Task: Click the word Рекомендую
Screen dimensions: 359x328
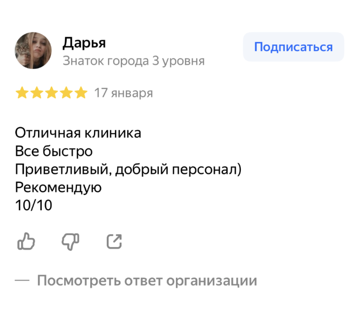Action: [x=58, y=187]
